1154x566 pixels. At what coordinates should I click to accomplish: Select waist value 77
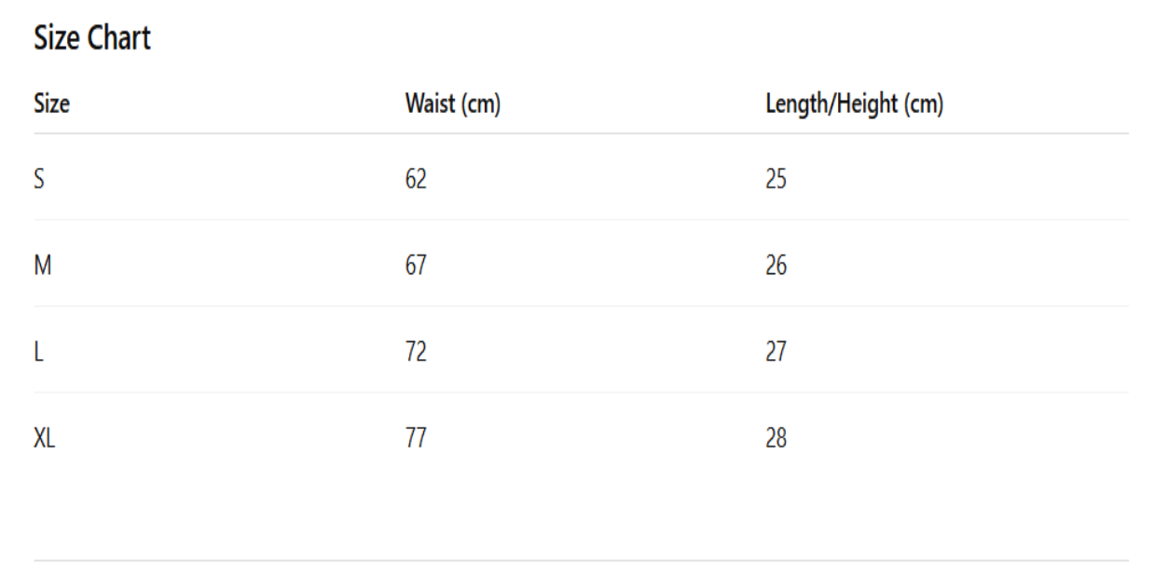pyautogui.click(x=416, y=438)
